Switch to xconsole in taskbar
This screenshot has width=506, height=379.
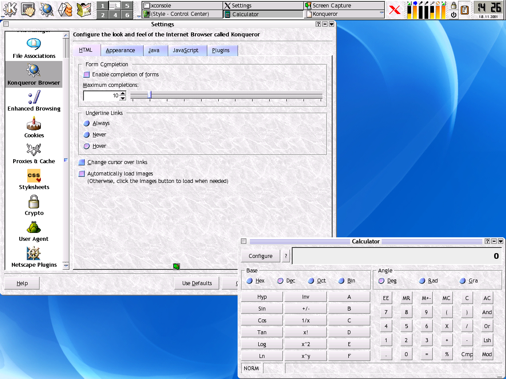pyautogui.click(x=182, y=5)
